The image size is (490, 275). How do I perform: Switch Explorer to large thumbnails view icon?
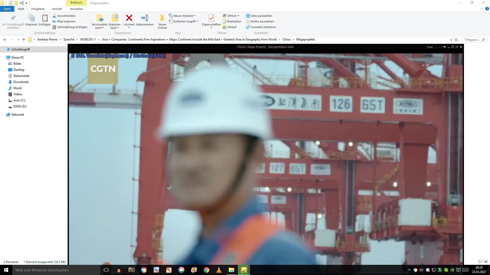[486, 262]
